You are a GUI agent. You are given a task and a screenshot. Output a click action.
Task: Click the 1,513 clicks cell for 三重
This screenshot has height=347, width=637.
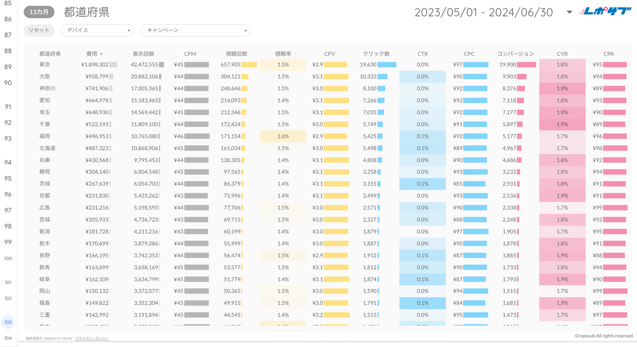370,315
